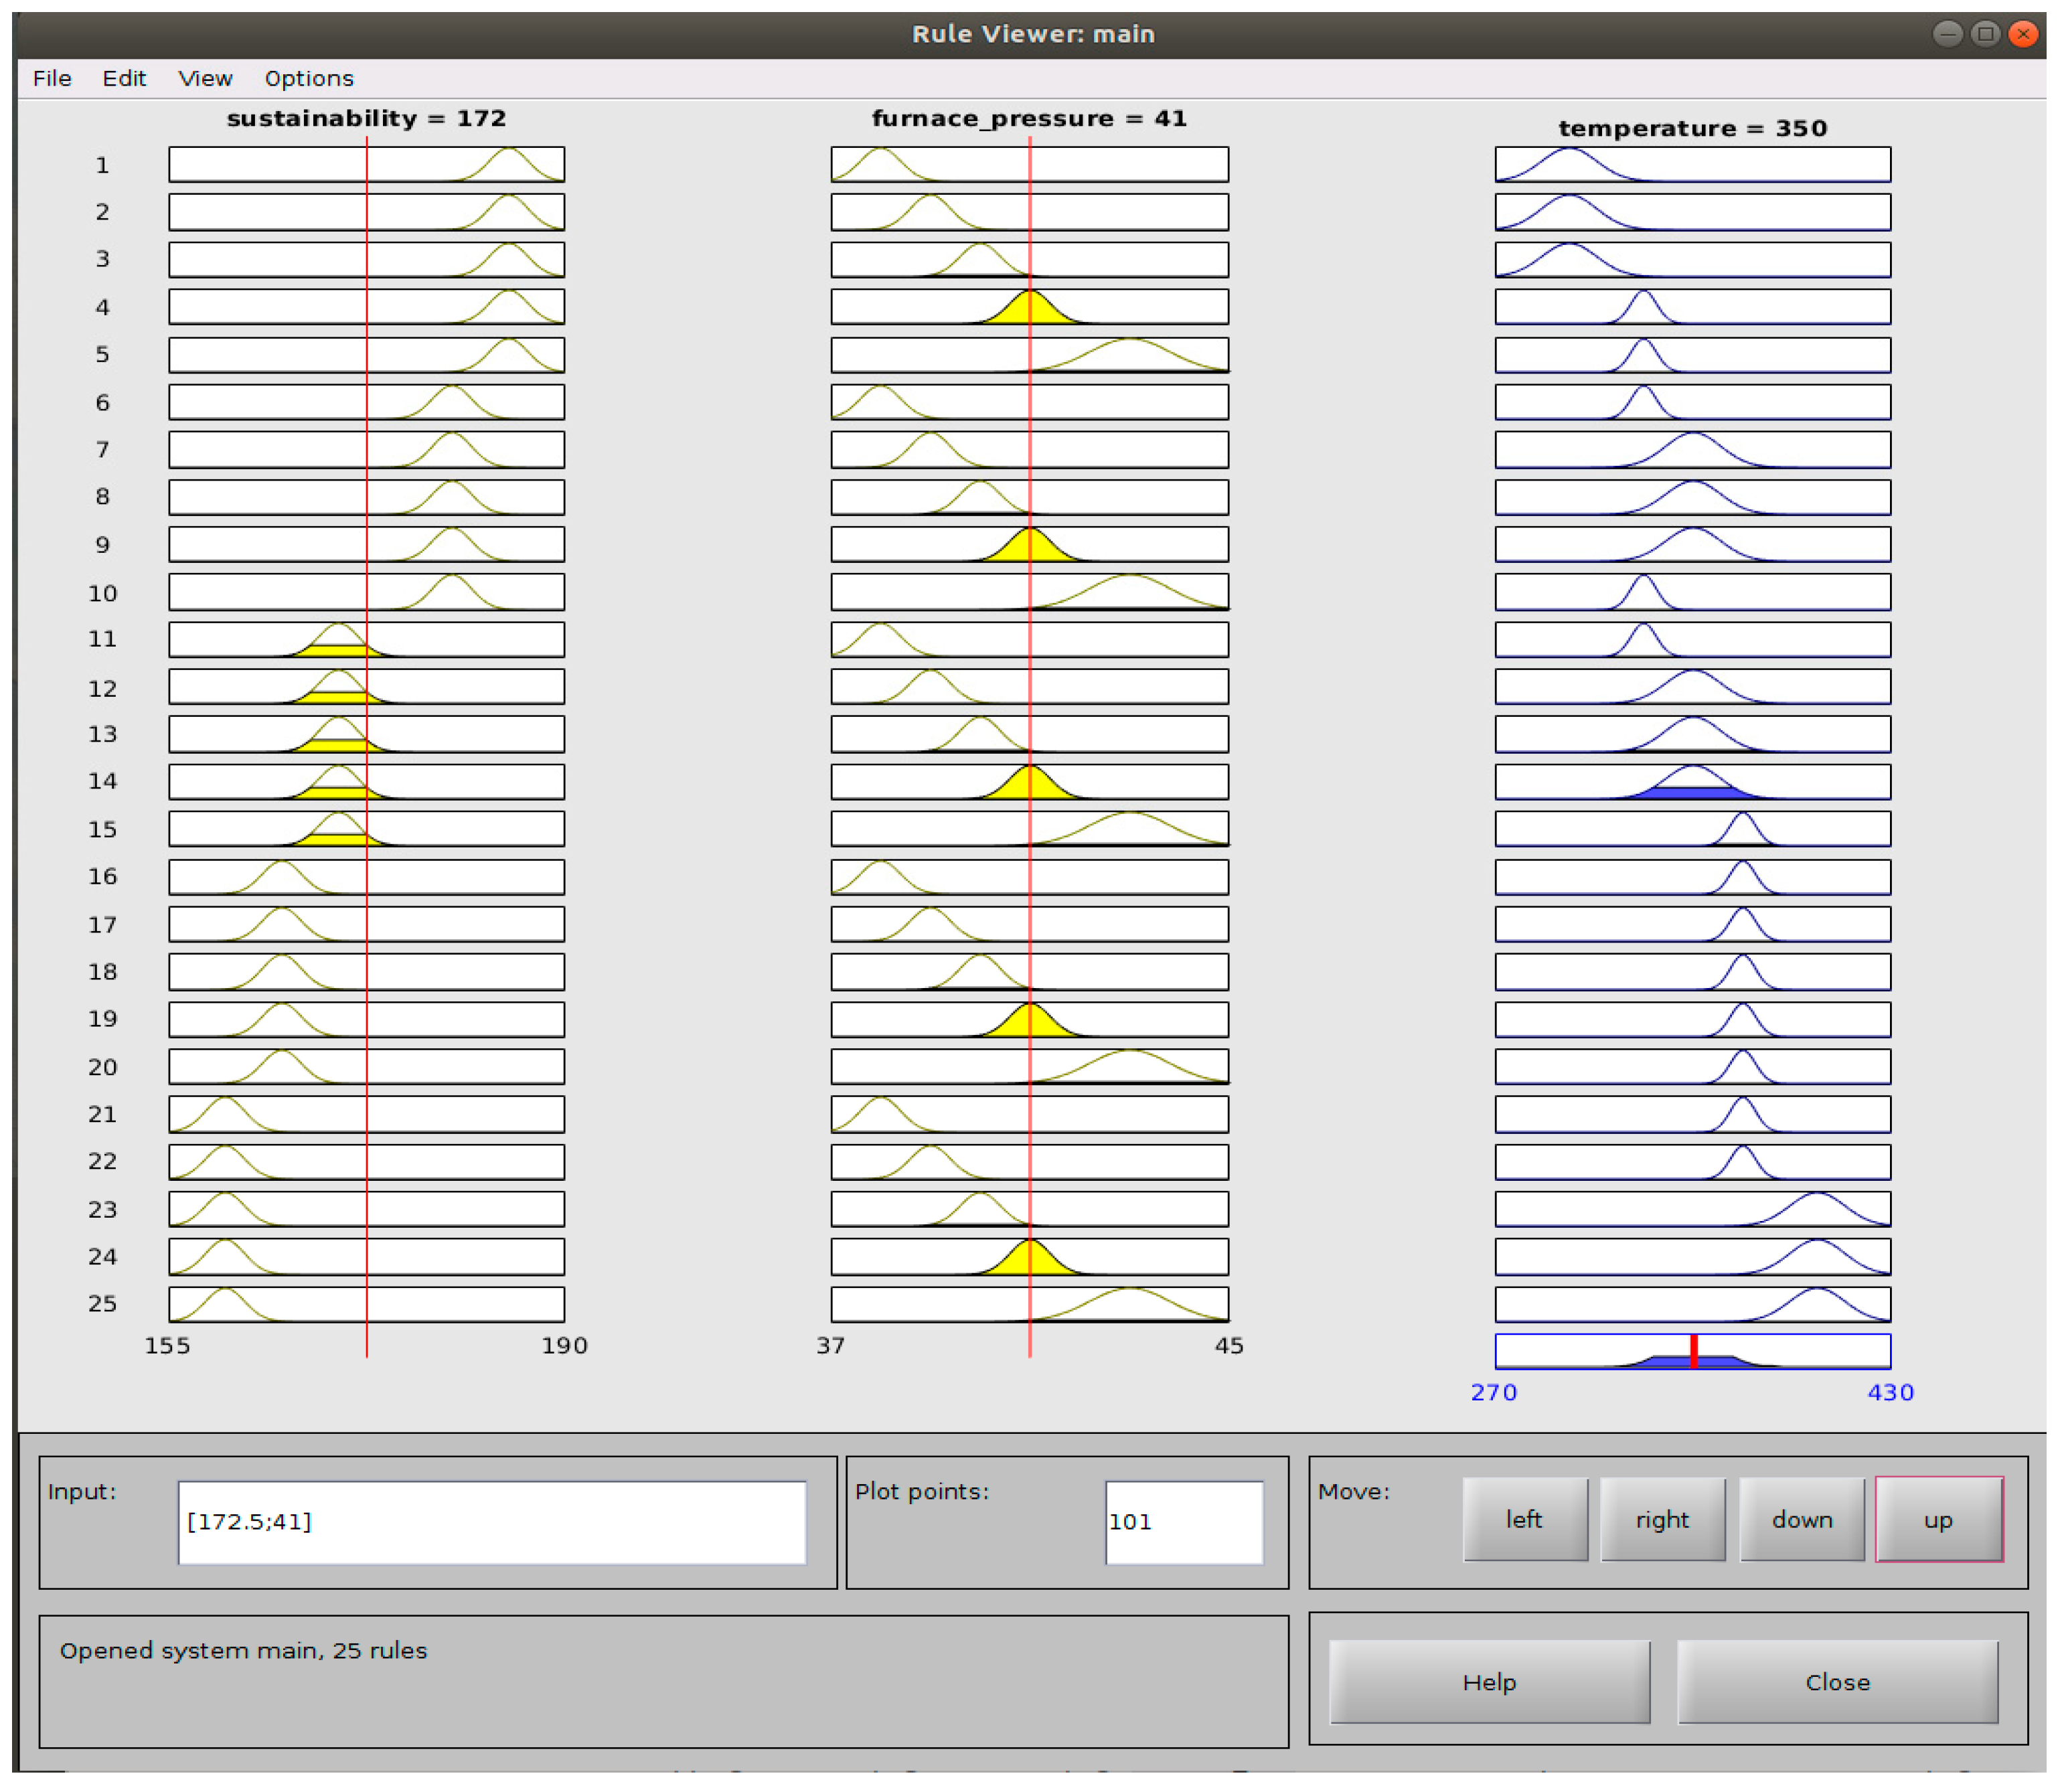Maximize the Rule Viewer window

click(1985, 34)
